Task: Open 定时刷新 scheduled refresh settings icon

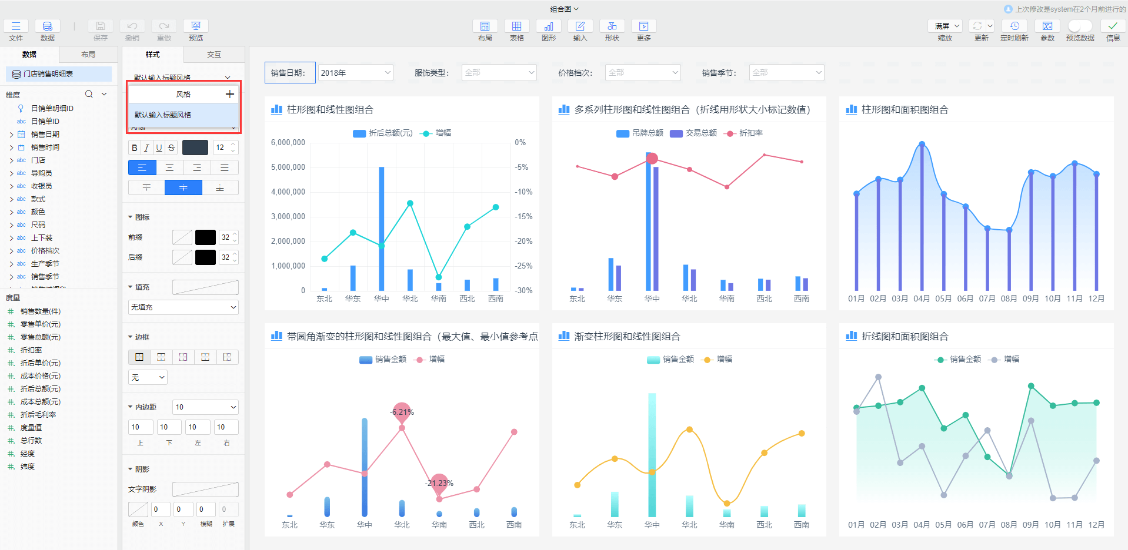Action: click(x=1014, y=26)
